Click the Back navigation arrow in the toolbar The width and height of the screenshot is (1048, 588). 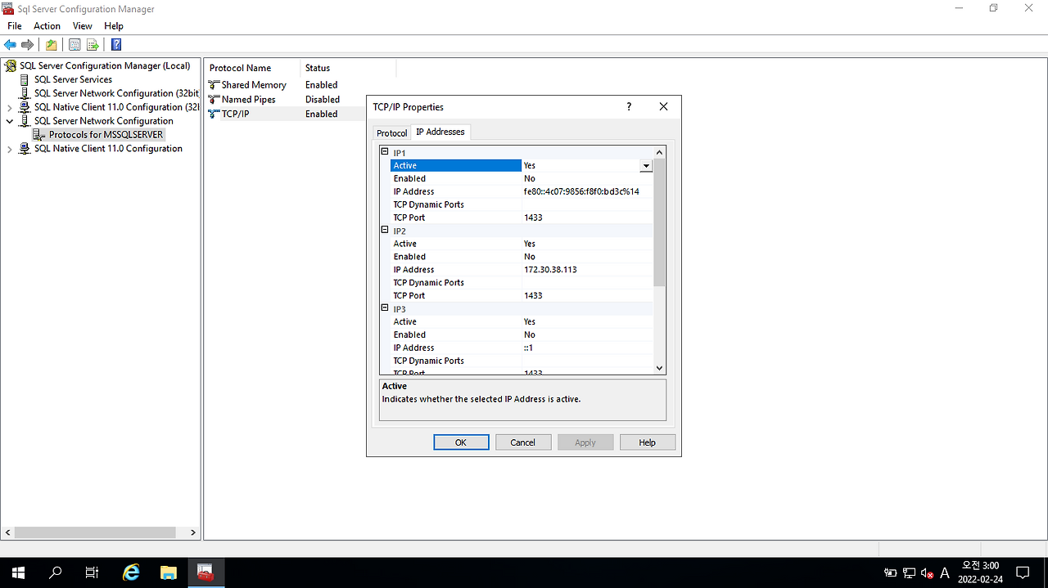[x=11, y=44]
